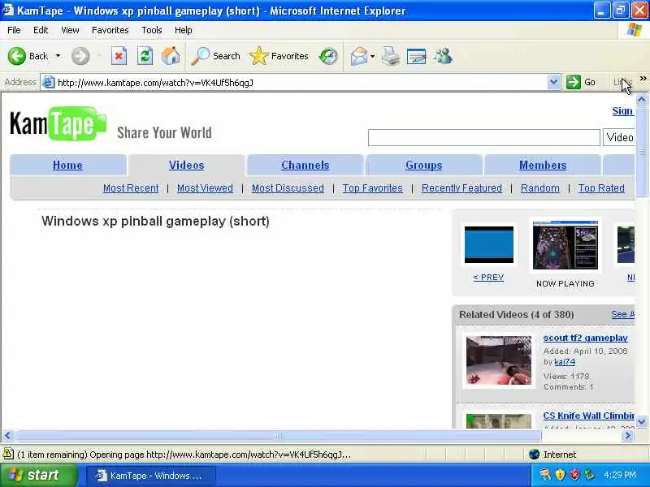This screenshot has height=487, width=650.
Task: Switch to the Channels tab
Action: (x=305, y=166)
